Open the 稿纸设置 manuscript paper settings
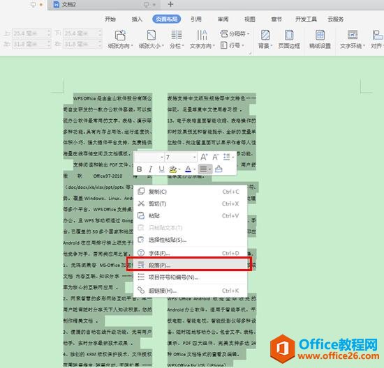 (x=320, y=39)
